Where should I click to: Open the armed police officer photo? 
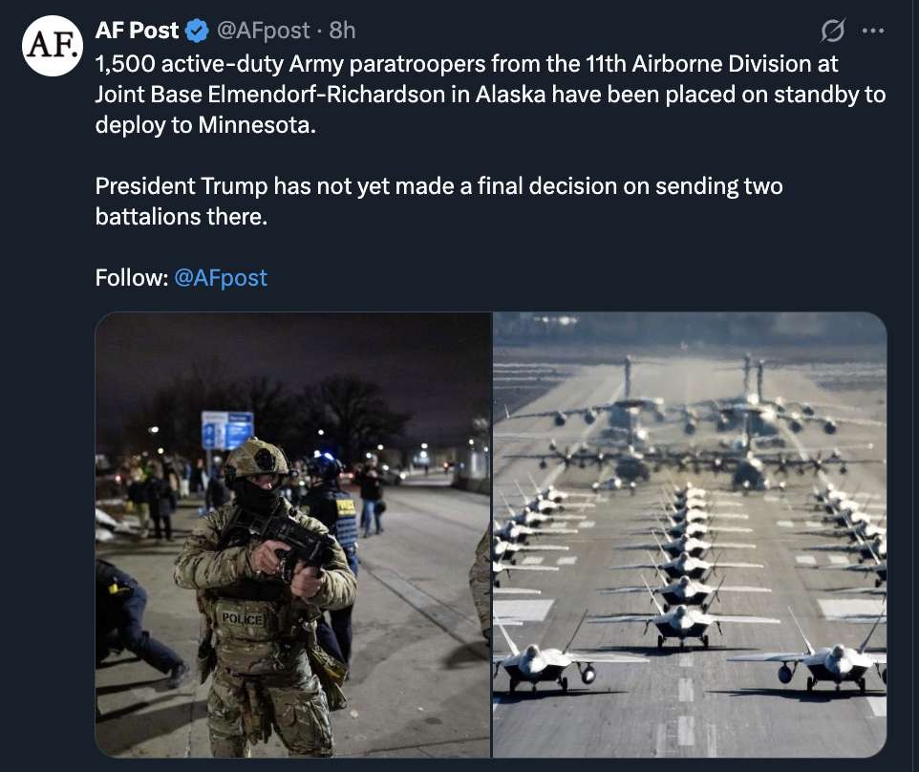(x=292, y=535)
